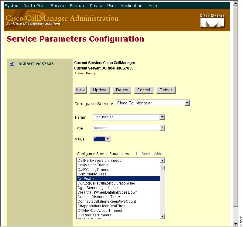Image resolution: width=243 pixels, height=227 pixels.
Task: Open the System menu
Action: point(12,6)
